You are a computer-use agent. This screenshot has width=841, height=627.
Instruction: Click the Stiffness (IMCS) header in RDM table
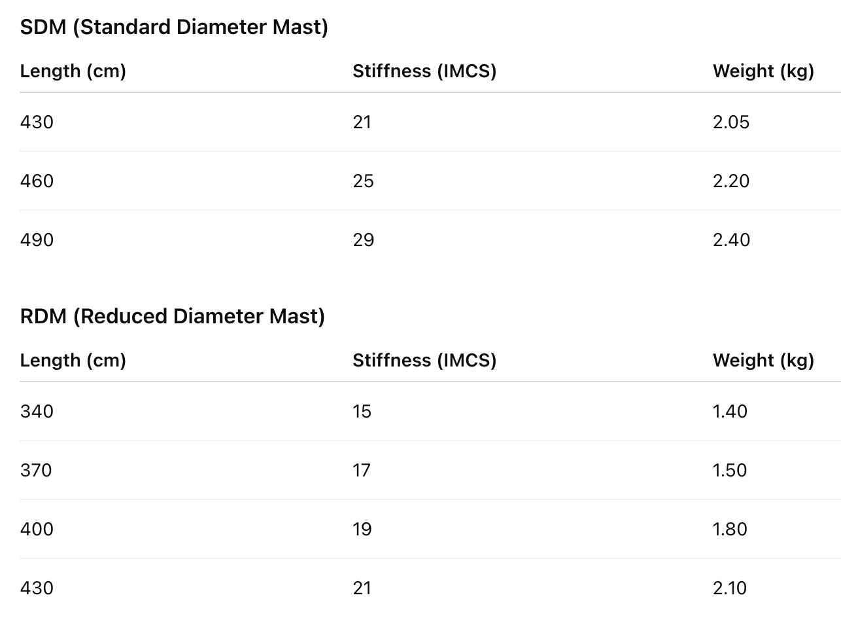tap(424, 360)
